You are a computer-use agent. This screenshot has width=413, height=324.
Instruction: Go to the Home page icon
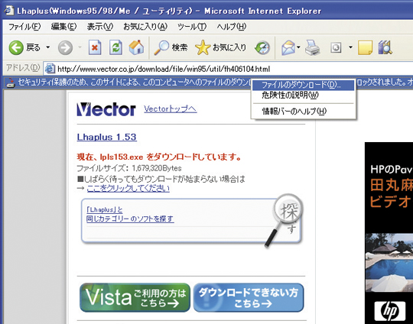pyautogui.click(x=136, y=47)
